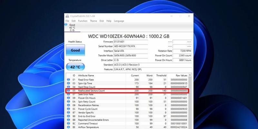Click the Power On Hours 6881 field
Screen dimensions: 258x129
[182, 60]
